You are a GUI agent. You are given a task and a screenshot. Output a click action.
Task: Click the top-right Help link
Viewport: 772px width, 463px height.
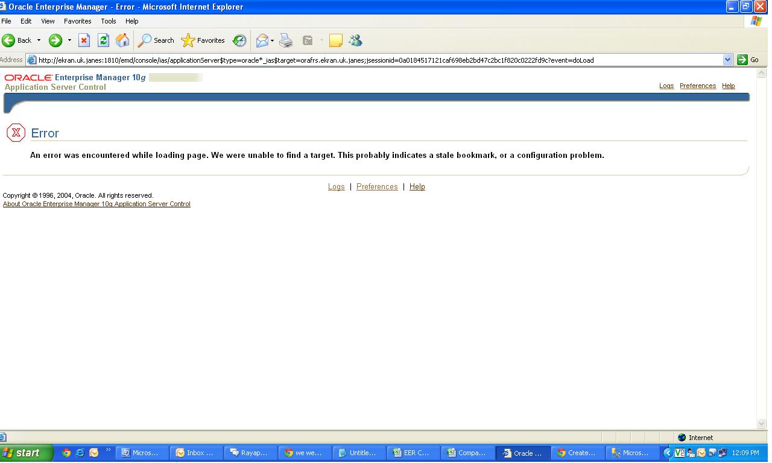click(729, 86)
